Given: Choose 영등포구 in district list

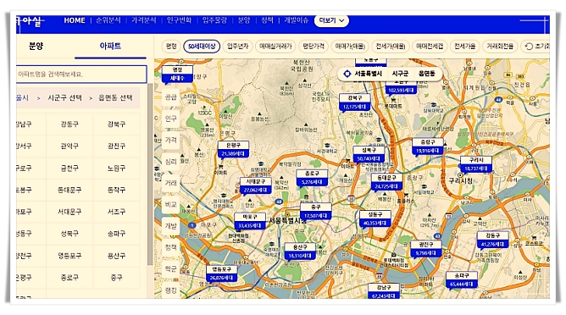Looking at the screenshot, I should point(69,256).
